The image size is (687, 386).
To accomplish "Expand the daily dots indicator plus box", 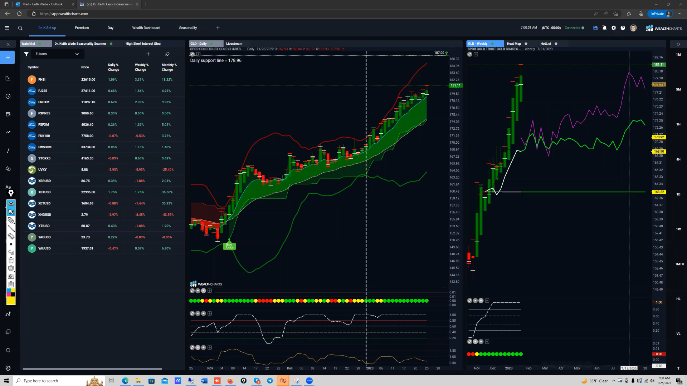I will coord(210,291).
